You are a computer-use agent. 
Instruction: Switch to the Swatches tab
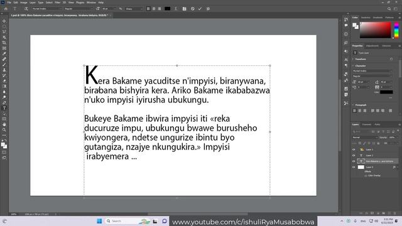click(x=366, y=18)
